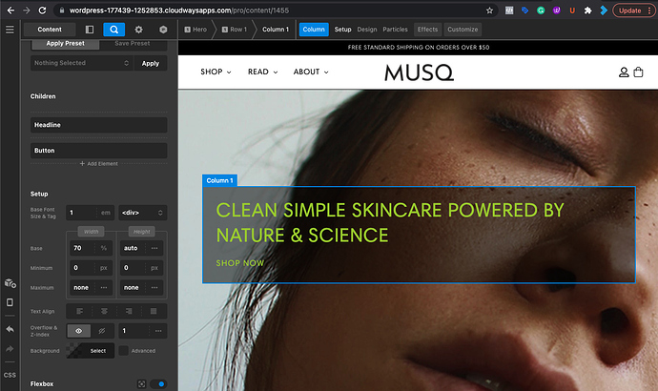The height and width of the screenshot is (391, 658).
Task: Switch to the Design tab
Action: pyautogui.click(x=367, y=30)
